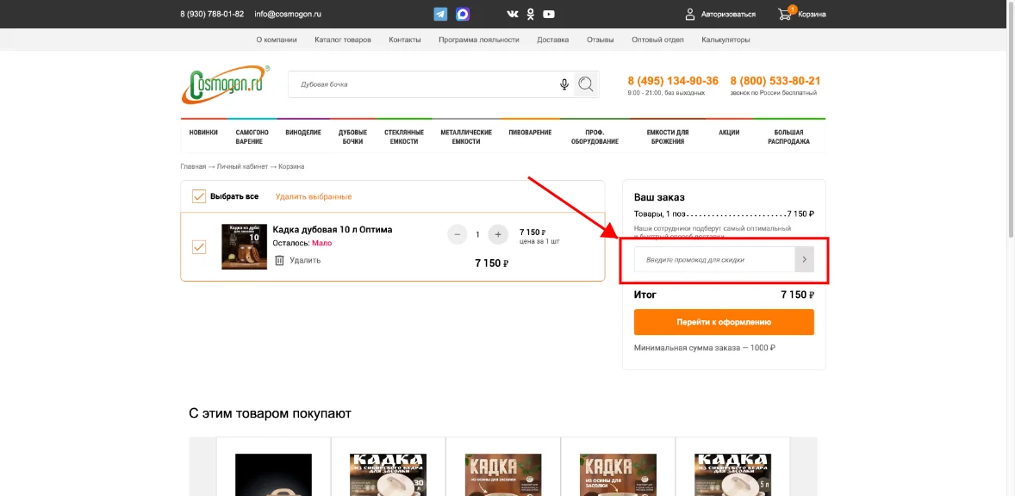1015x496 pixels.
Task: Click the purple messenger chat icon
Action: tap(463, 13)
